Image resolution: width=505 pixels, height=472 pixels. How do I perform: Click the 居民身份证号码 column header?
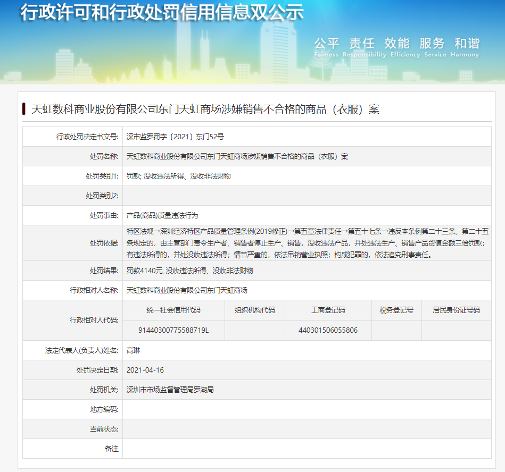(457, 310)
